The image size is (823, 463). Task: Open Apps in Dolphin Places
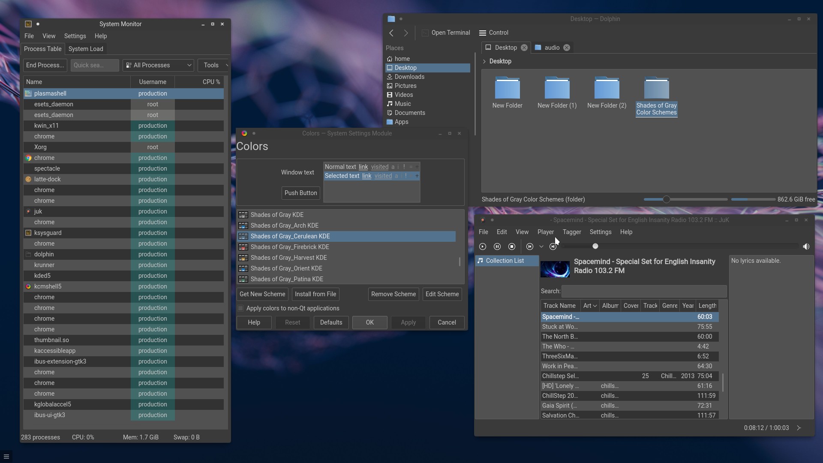(428, 122)
